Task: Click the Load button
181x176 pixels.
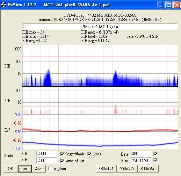Action: (25, 169)
